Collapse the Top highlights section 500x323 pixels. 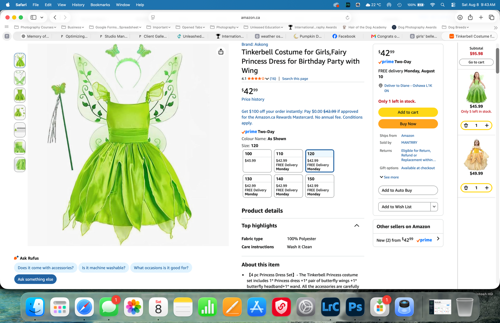357,225
